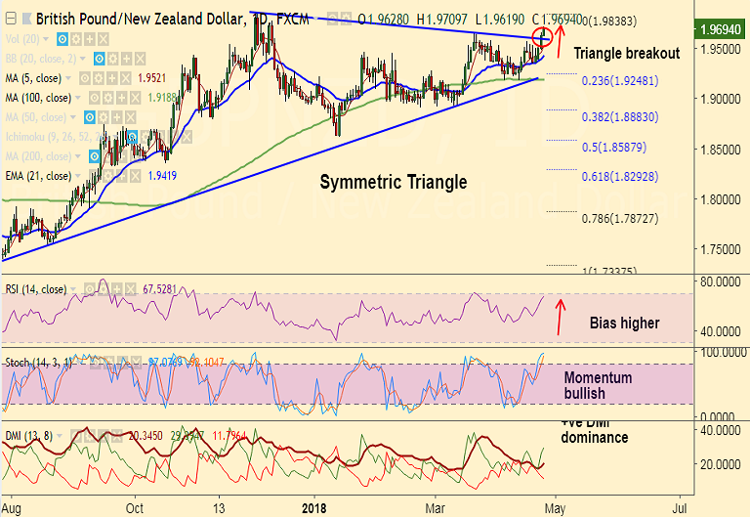Image resolution: width=750 pixels, height=519 pixels.
Task: Click the plus icon on the Vol (20) row
Action: (x=90, y=39)
